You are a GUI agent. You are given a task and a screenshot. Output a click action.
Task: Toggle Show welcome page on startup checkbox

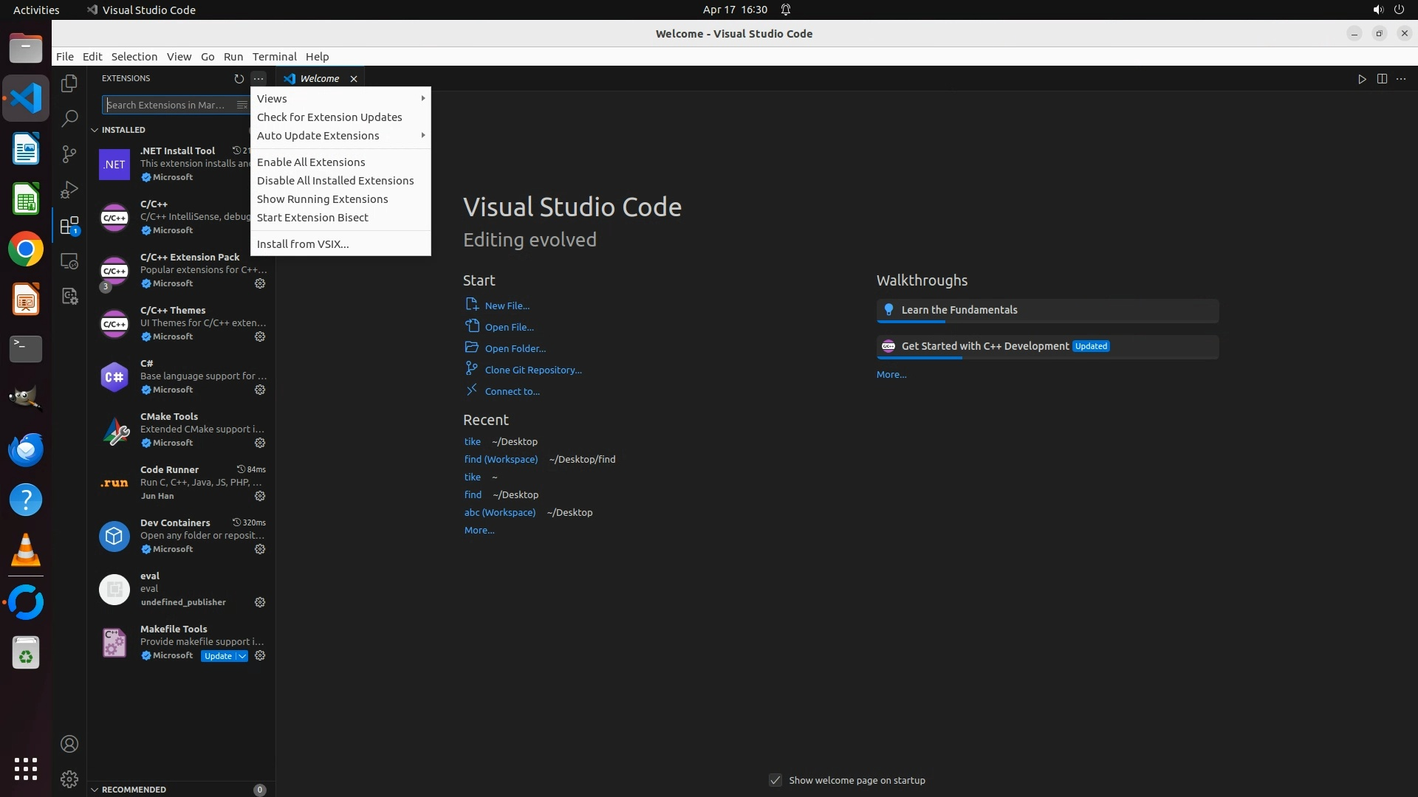[x=775, y=780]
